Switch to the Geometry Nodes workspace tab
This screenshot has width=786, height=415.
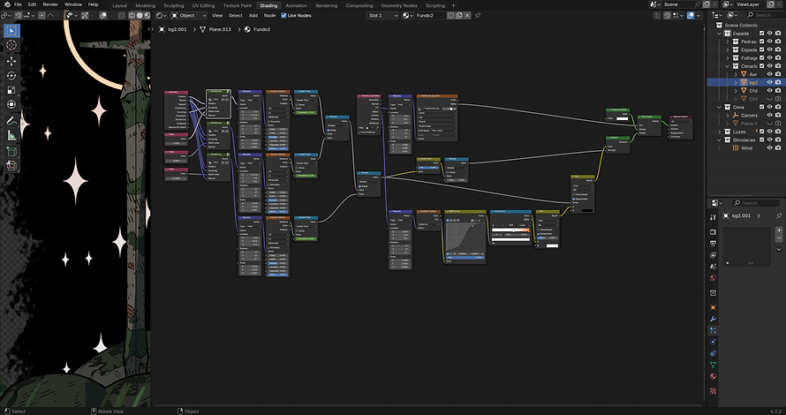[x=399, y=5]
